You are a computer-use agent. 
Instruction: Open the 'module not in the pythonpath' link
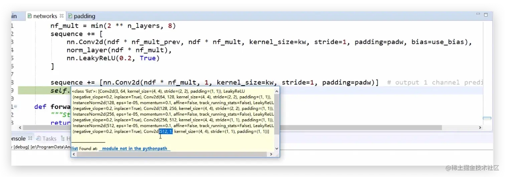[x=135, y=149]
